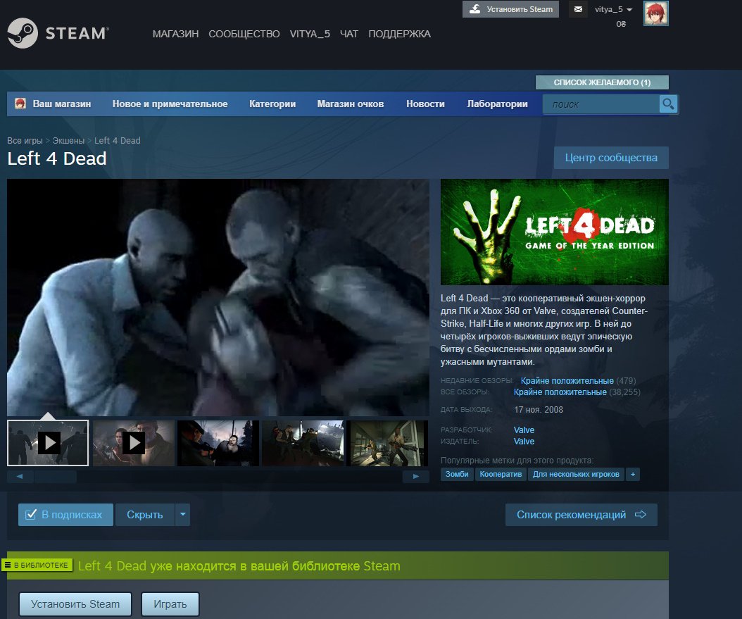The height and width of the screenshot is (619, 742).
Task: Select the fourth screenshot thumbnail
Action: click(303, 443)
